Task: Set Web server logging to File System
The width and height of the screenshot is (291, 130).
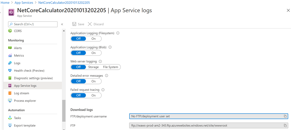Action: coord(111,67)
